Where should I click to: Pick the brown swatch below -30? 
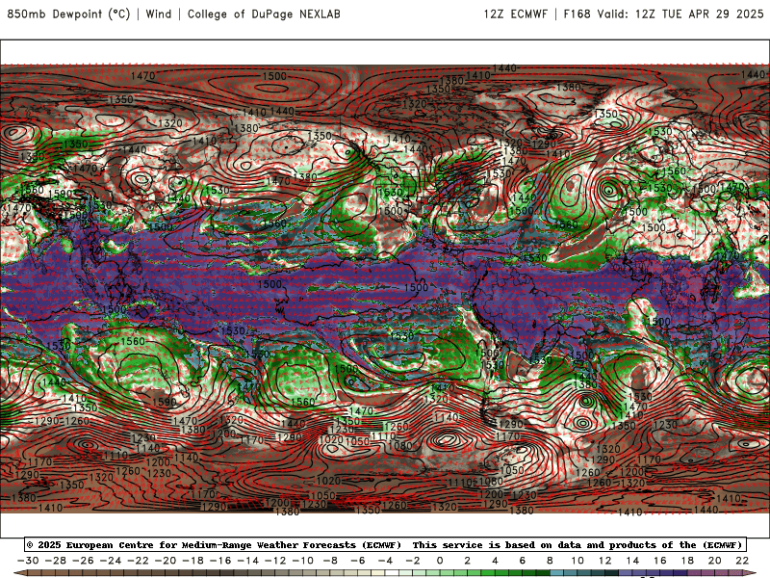point(35,574)
